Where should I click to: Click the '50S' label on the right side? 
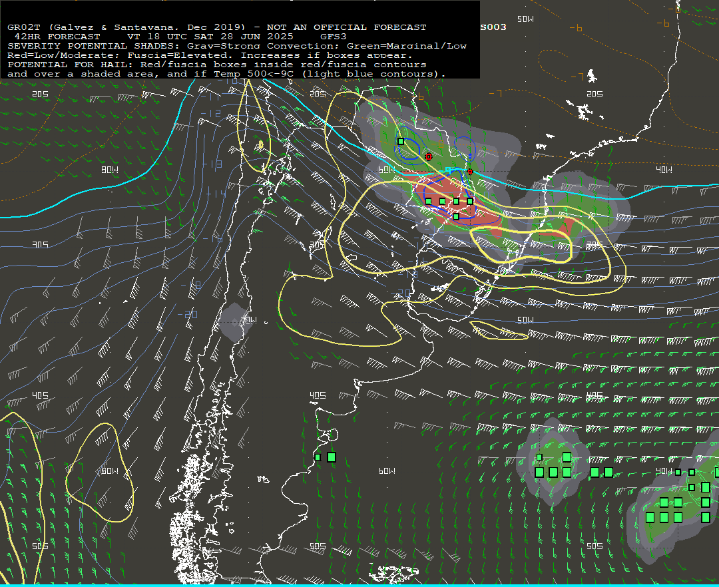pyautogui.click(x=595, y=546)
